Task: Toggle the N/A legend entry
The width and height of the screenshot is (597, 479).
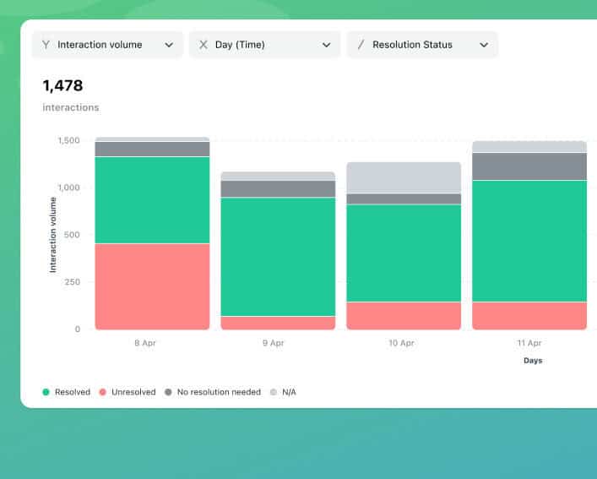Action: [288, 392]
